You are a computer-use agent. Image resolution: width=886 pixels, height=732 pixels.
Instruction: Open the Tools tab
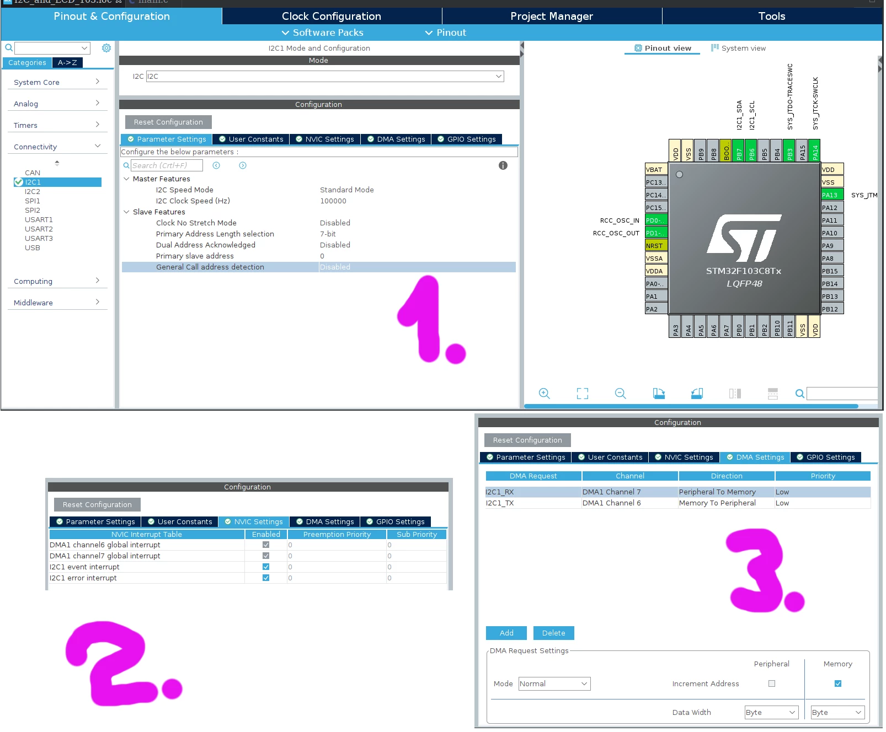[x=772, y=16]
